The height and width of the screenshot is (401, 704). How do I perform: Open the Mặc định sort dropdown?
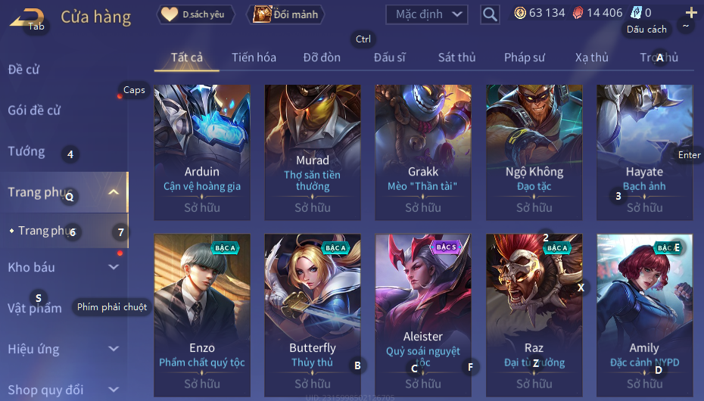[427, 14]
